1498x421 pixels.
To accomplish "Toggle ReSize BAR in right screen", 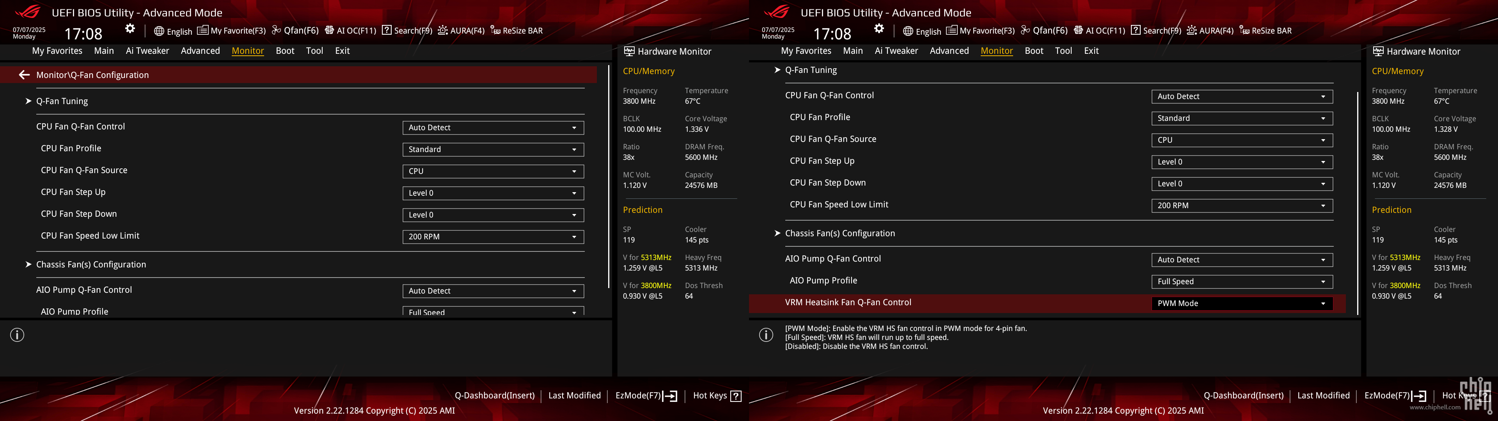I will click(1265, 31).
